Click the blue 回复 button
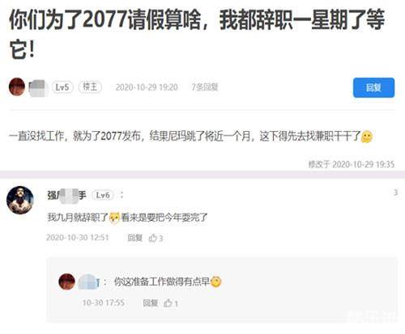 tap(373, 87)
